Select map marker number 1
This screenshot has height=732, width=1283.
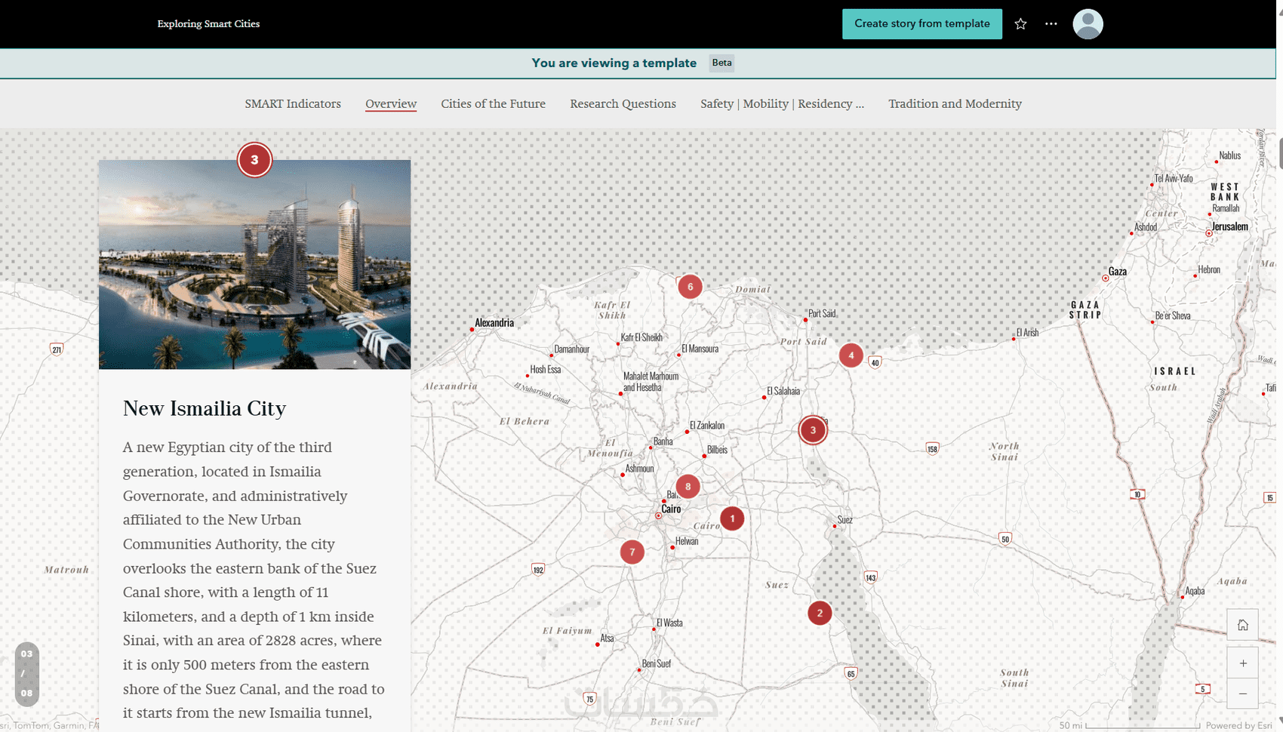pos(731,518)
